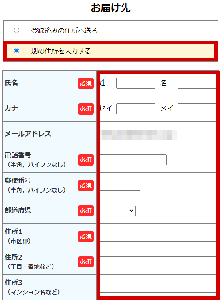Click the 住所2 street address field
Screen dimensions: 221x303
click(158, 262)
